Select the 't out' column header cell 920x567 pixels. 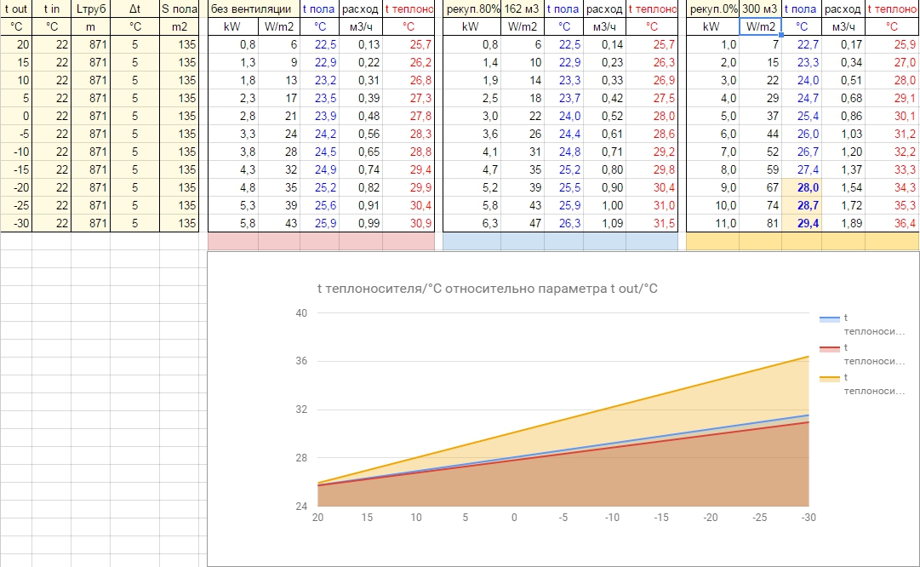[16, 9]
